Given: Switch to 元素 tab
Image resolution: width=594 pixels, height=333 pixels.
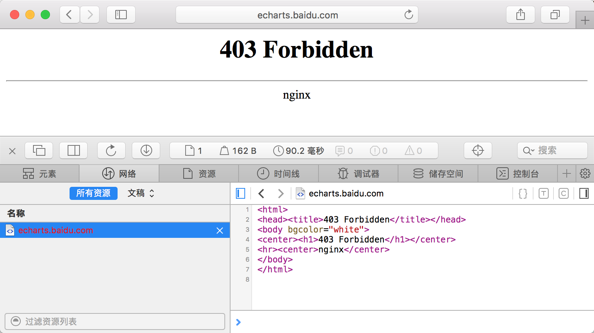Looking at the screenshot, I should pyautogui.click(x=40, y=174).
